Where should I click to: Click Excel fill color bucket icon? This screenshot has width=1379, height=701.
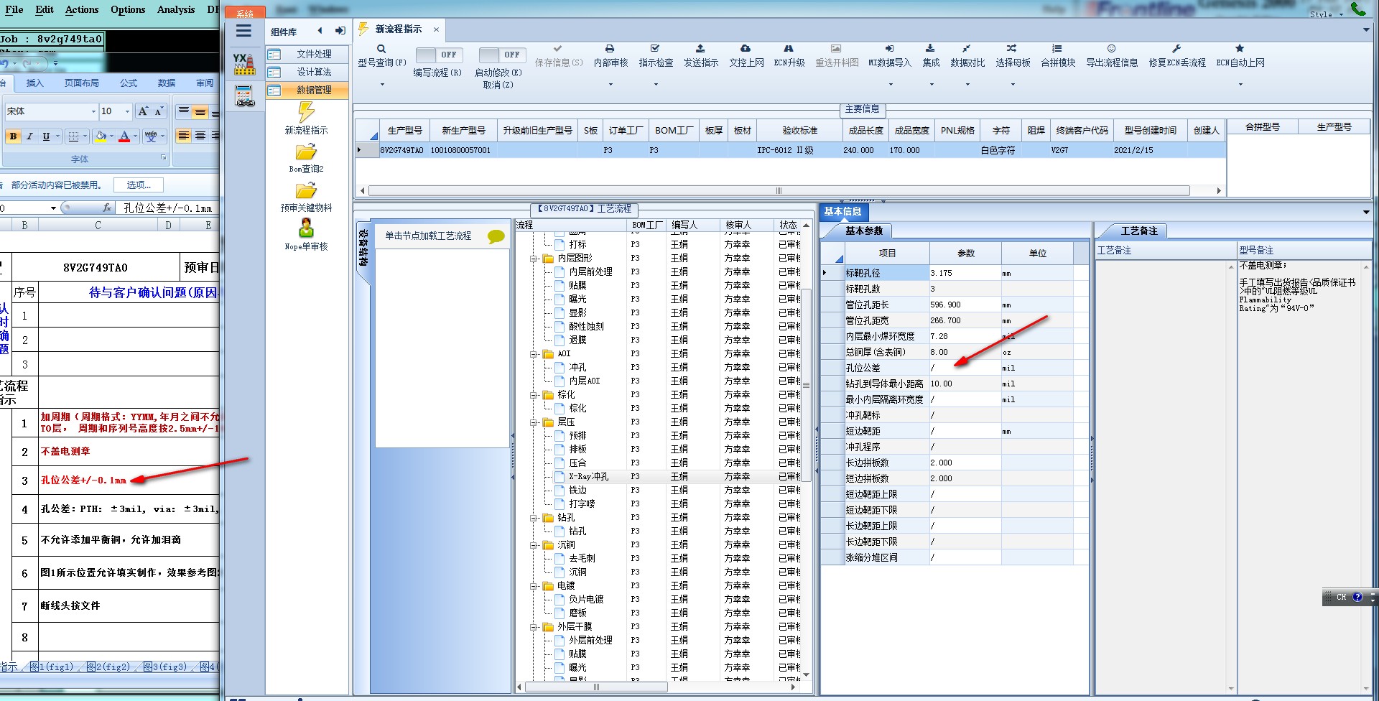[x=101, y=136]
